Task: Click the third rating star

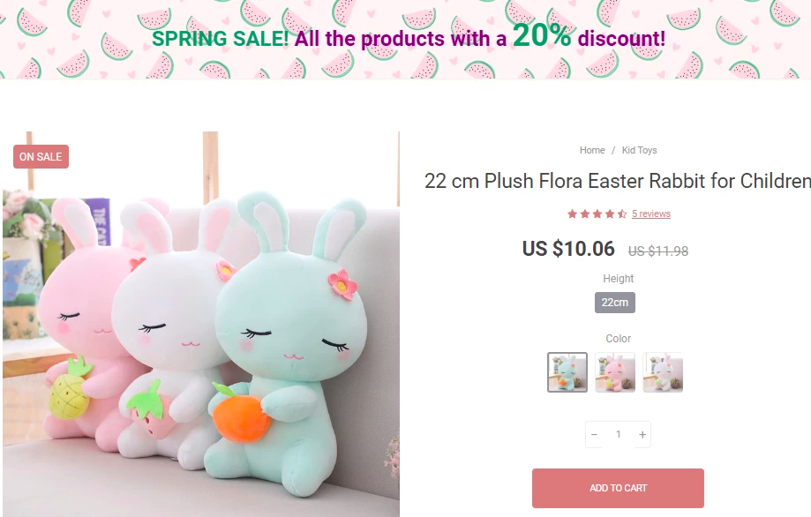Action: pyautogui.click(x=597, y=214)
